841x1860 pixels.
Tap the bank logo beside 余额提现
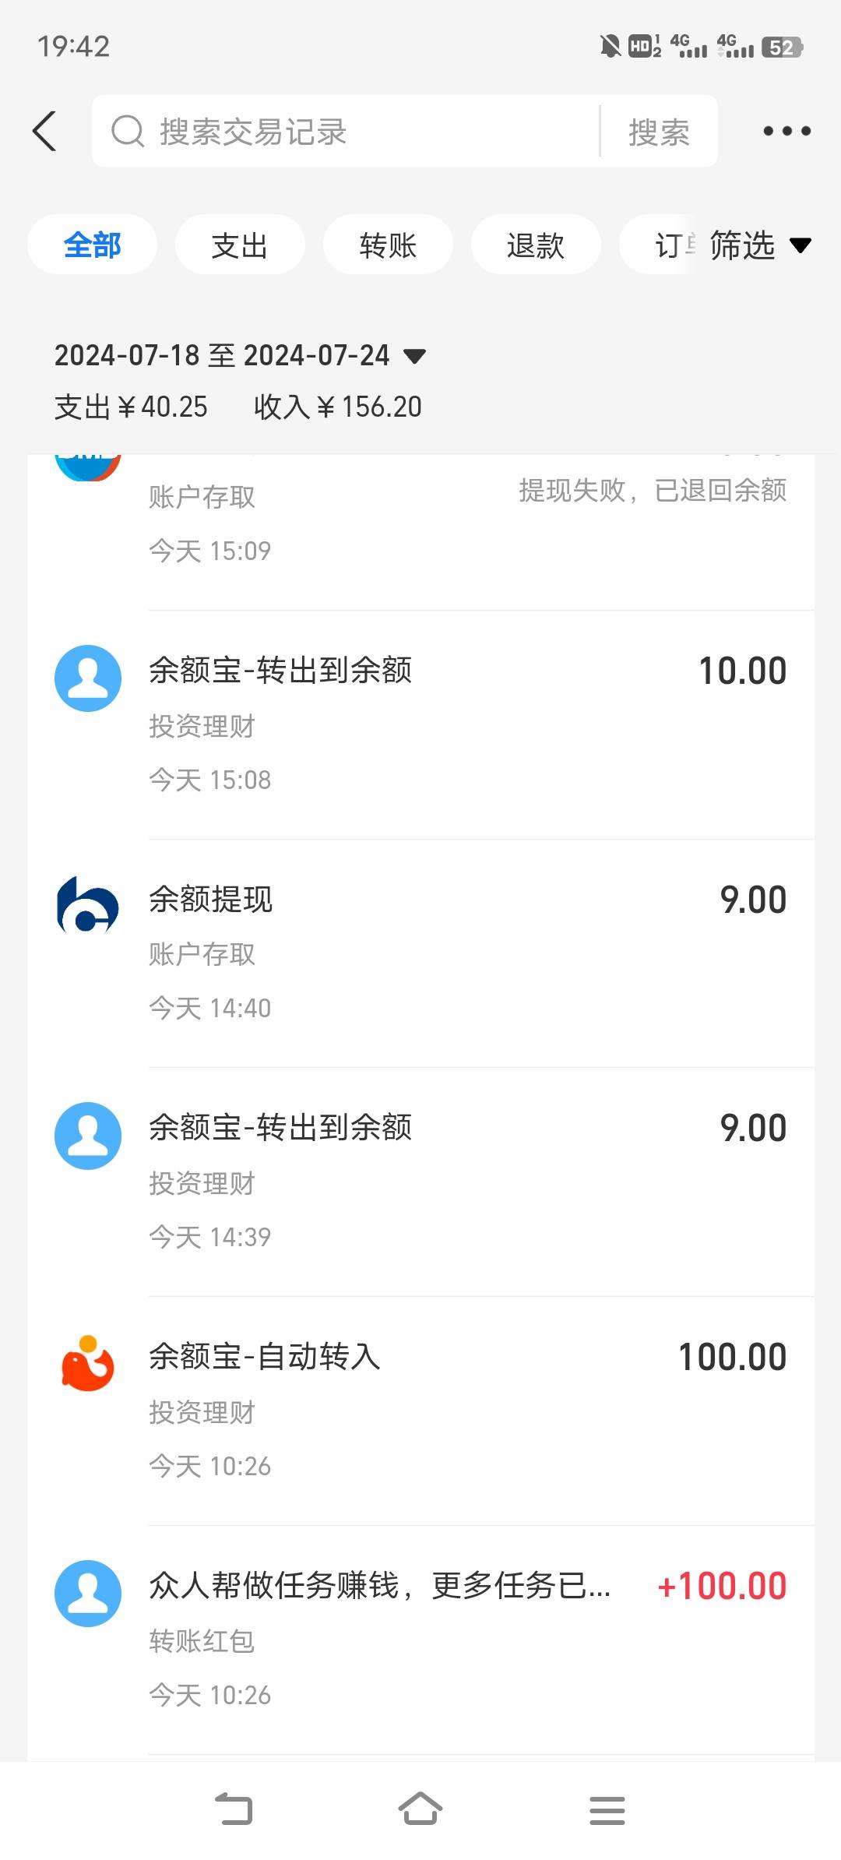click(88, 905)
